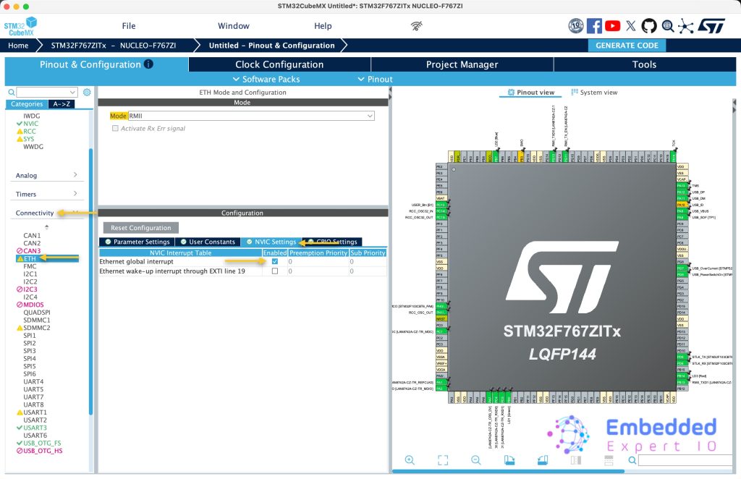Uncheck Ethernet global interrupt Enabled checkbox
The image size is (741, 479).
275,261
